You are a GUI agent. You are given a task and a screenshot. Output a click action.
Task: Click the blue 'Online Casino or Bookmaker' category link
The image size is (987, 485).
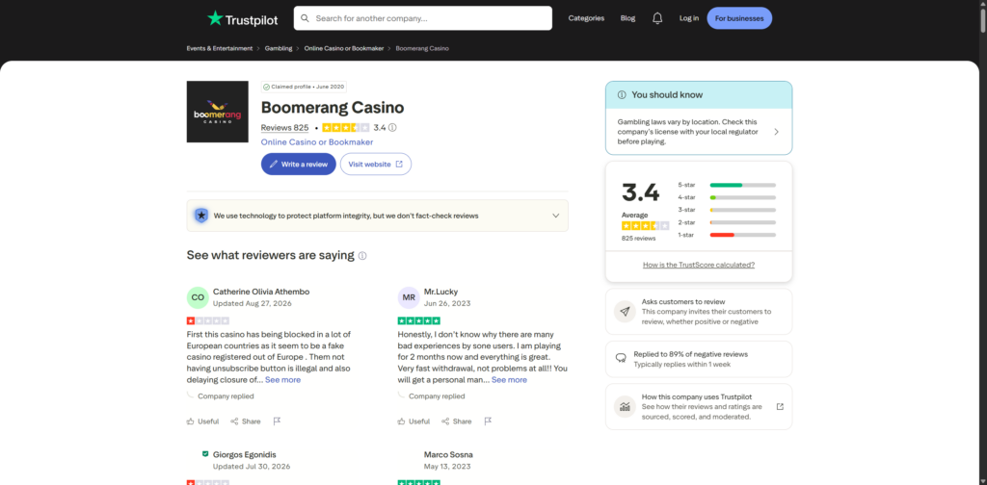coord(317,142)
